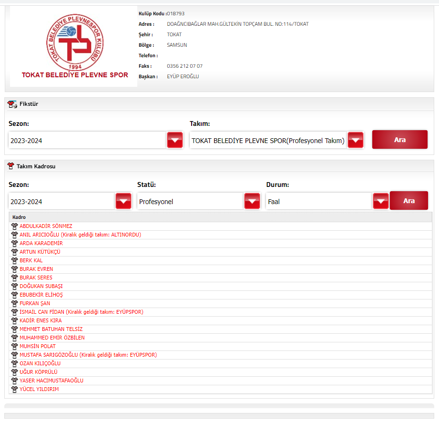
Task: Click the Fikstür section jersey icon
Action: tap(12, 104)
